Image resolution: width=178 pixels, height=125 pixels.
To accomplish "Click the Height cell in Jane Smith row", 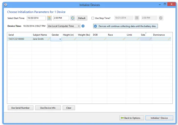I will [69, 39].
